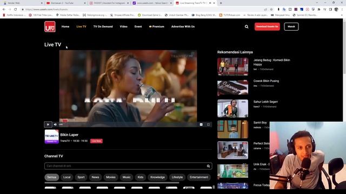Click search icon in channel search field
This screenshot has height=194, width=346.
click(x=208, y=166)
